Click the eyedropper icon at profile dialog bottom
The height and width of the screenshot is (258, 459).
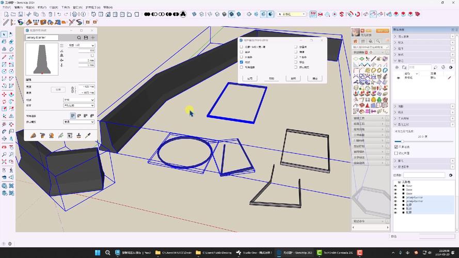point(88,135)
